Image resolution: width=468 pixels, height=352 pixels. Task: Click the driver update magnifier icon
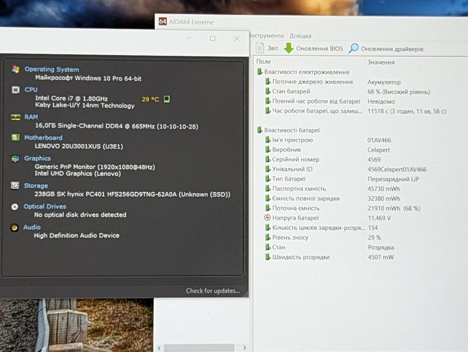[353, 48]
